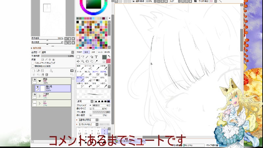Select the eyedropper color picker tool
The height and width of the screenshot is (148, 263).
click(96, 61)
